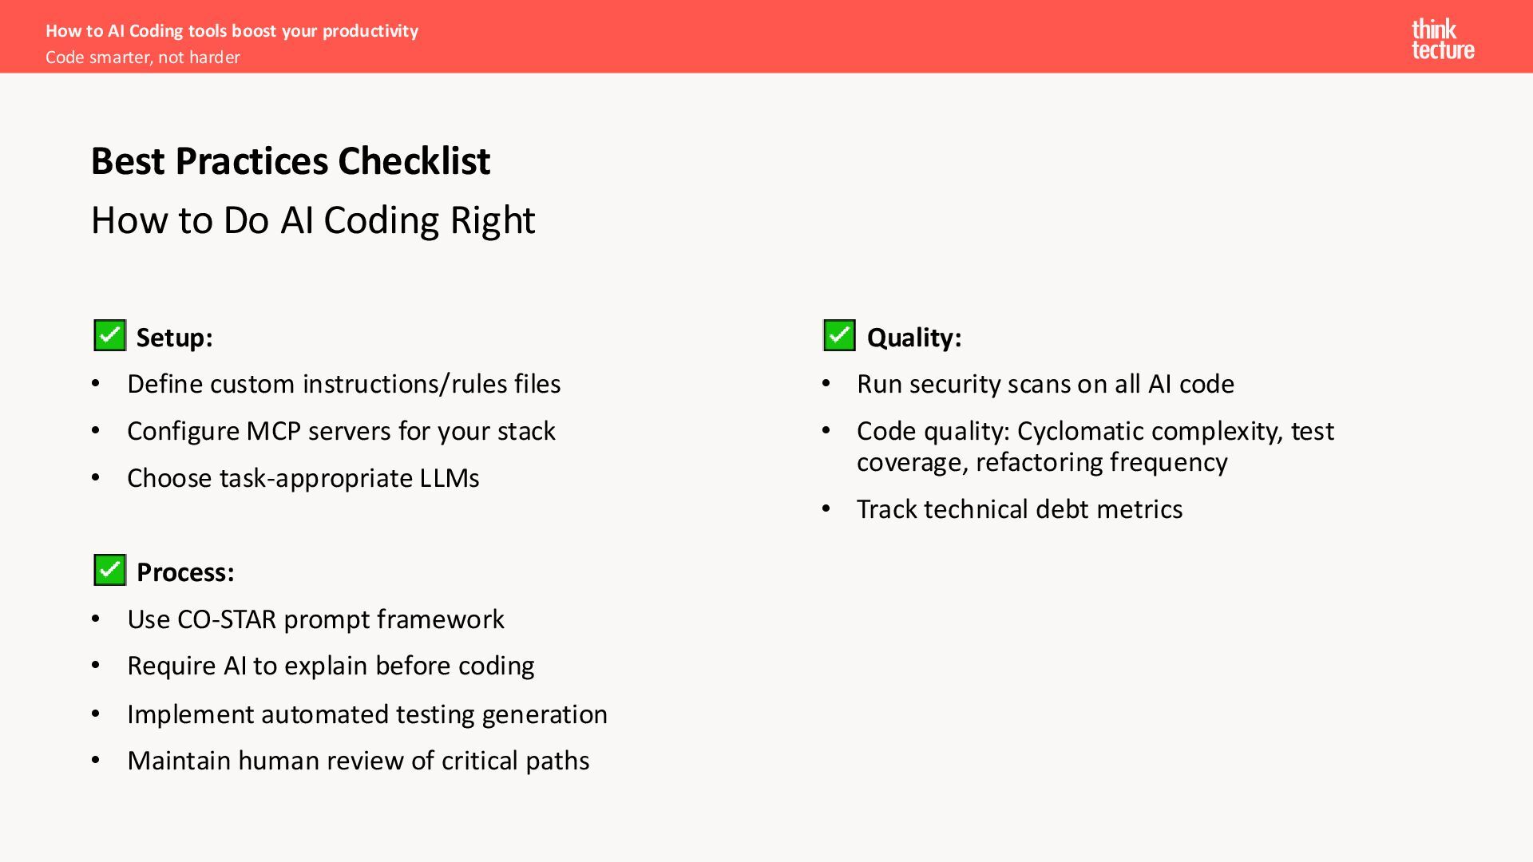Image resolution: width=1533 pixels, height=862 pixels.
Task: Click 'Configure MCP servers for your stack' bullet
Action: click(341, 431)
